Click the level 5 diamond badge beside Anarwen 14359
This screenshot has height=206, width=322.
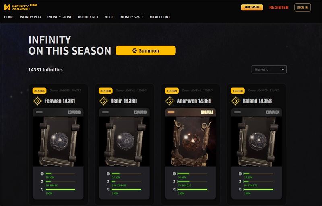tap(170, 101)
